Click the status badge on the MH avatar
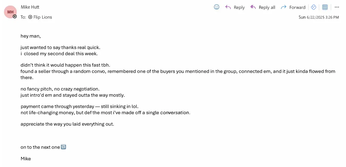346x167 pixels. coord(15,16)
